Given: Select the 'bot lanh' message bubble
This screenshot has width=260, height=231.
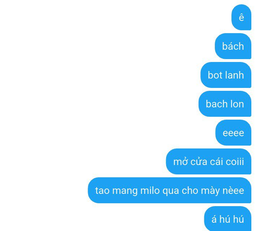Looking at the screenshot, I should [226, 75].
